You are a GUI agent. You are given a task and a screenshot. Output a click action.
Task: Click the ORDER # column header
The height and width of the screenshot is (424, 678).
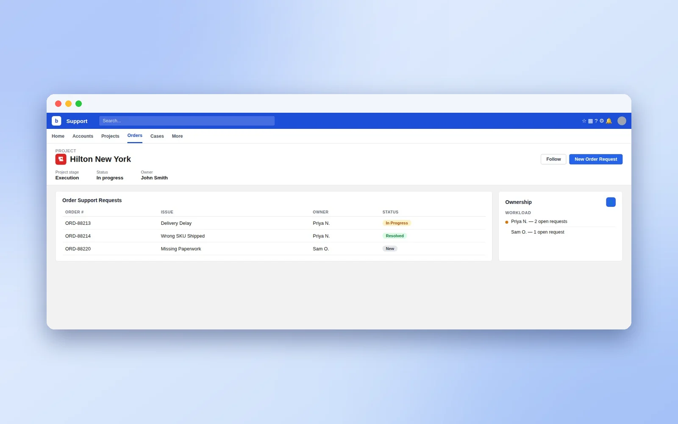point(75,212)
